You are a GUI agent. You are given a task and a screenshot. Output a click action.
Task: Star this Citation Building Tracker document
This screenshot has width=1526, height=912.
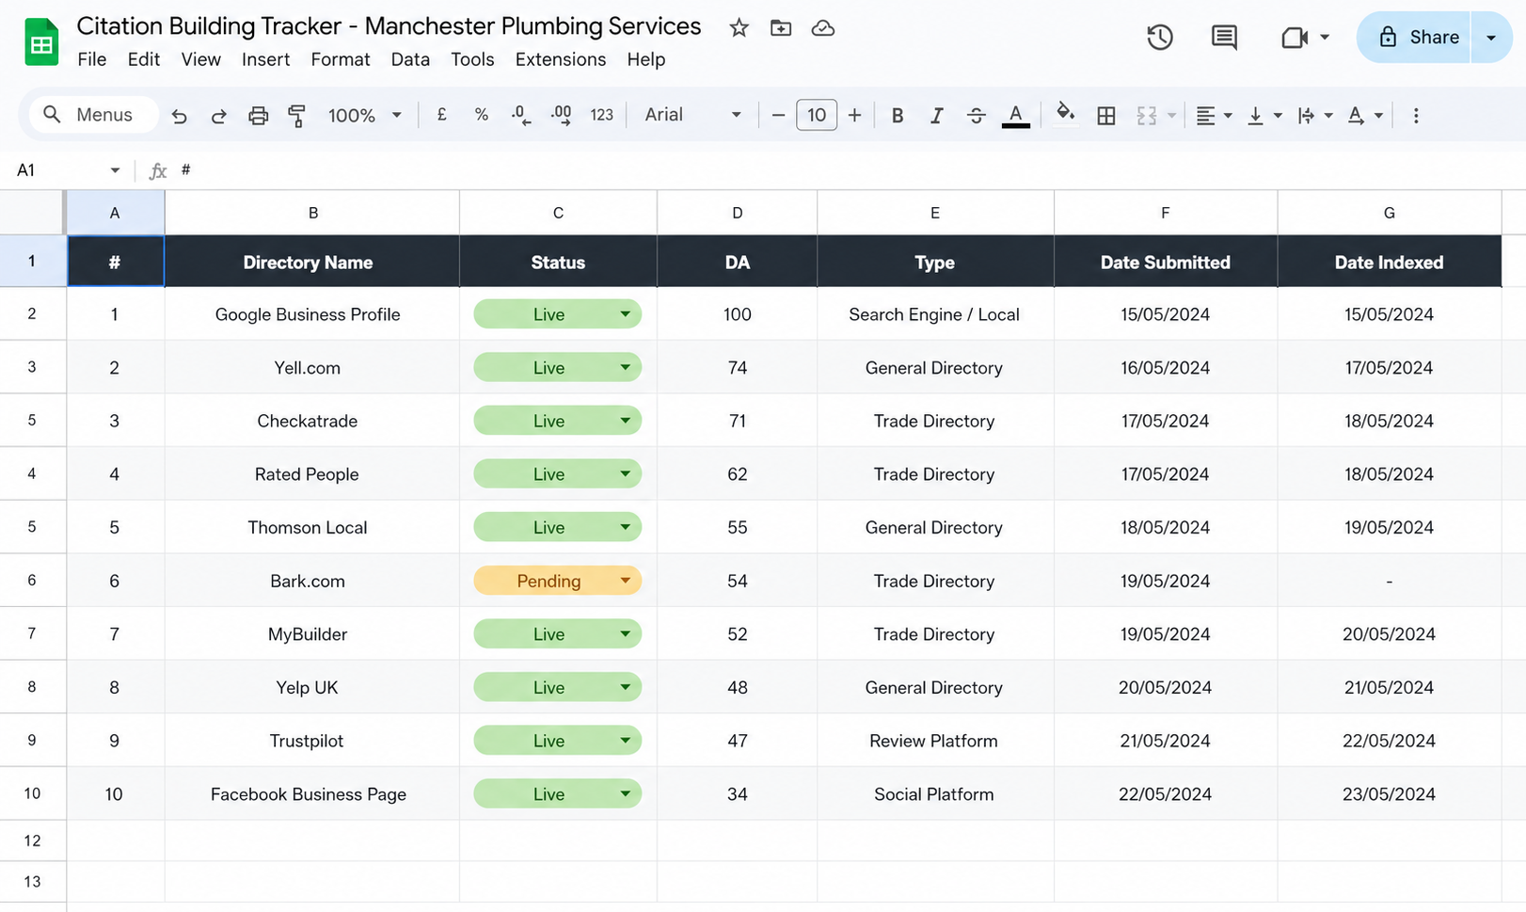tap(739, 28)
